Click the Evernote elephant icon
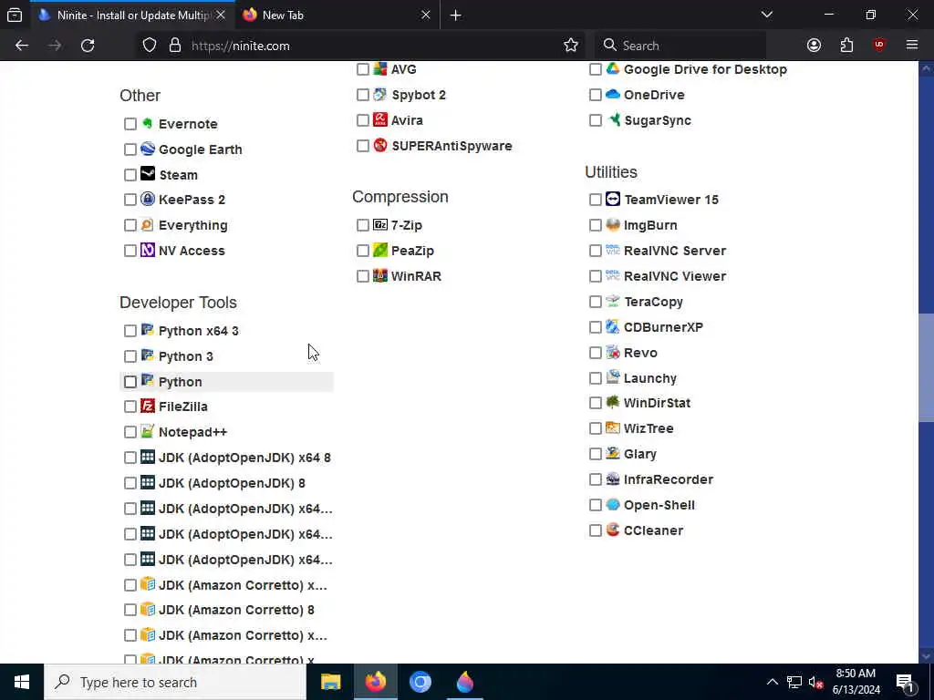The width and height of the screenshot is (934, 700). click(x=148, y=123)
